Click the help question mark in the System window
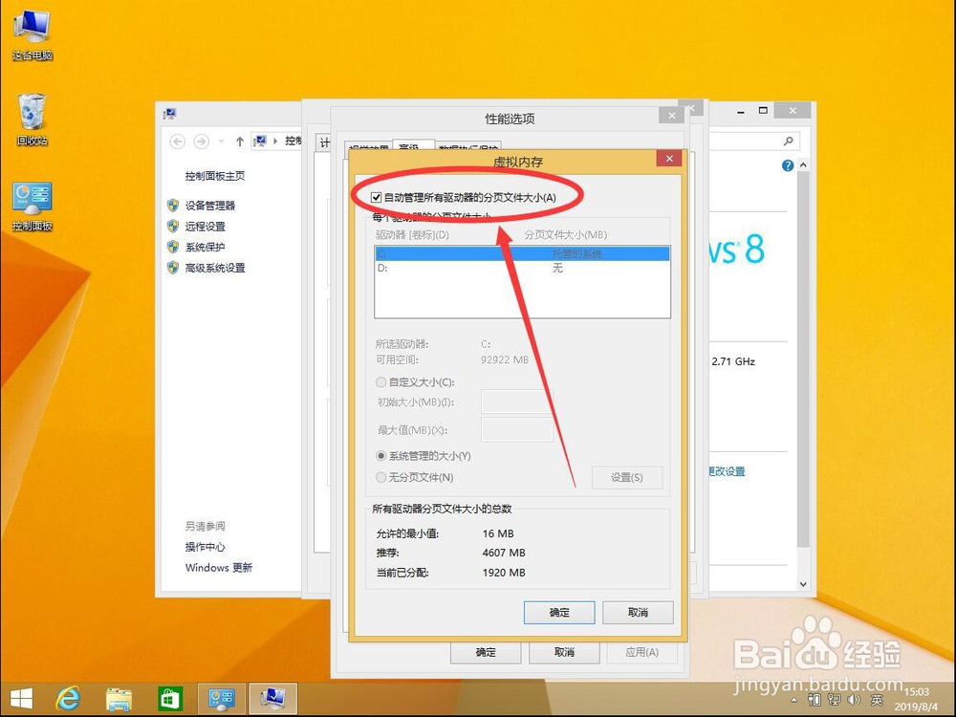 click(786, 163)
